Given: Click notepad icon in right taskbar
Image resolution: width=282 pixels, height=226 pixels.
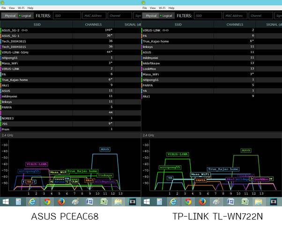Looking at the screenshot, I should 159,202.
